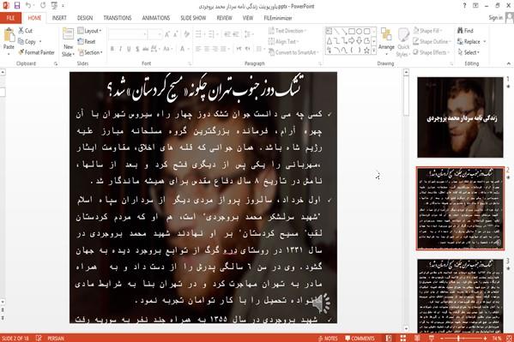
Task: Click the Sign in link
Action: pyautogui.click(x=495, y=18)
